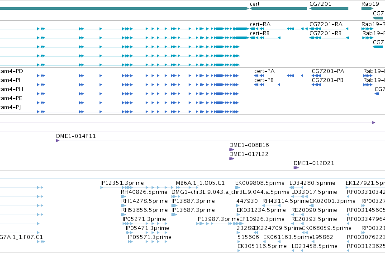This screenshot has height=253, width=385.
Task: Click the IP13687.3prime EST label
Action: tap(193, 210)
